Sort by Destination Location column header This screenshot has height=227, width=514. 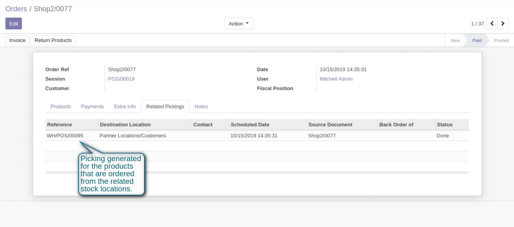point(125,125)
